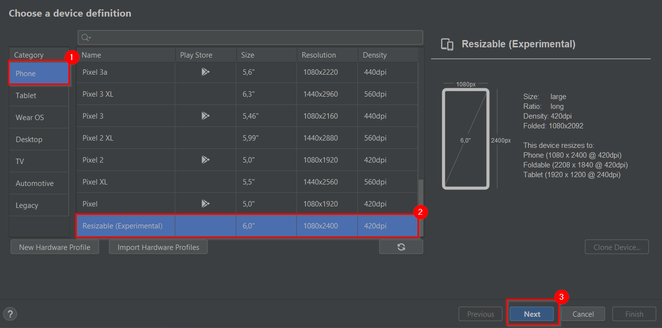Select the Pixel device name
This screenshot has width=662, height=328.
90,204
